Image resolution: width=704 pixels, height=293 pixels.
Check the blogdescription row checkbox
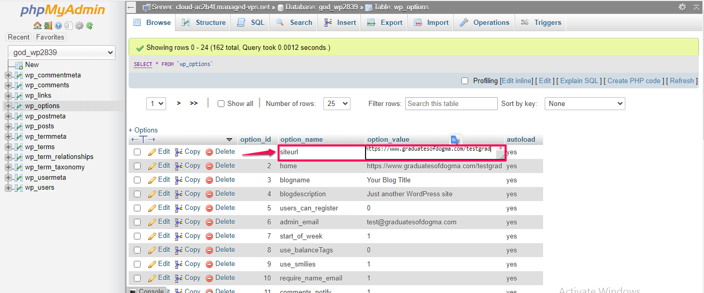pyautogui.click(x=137, y=194)
